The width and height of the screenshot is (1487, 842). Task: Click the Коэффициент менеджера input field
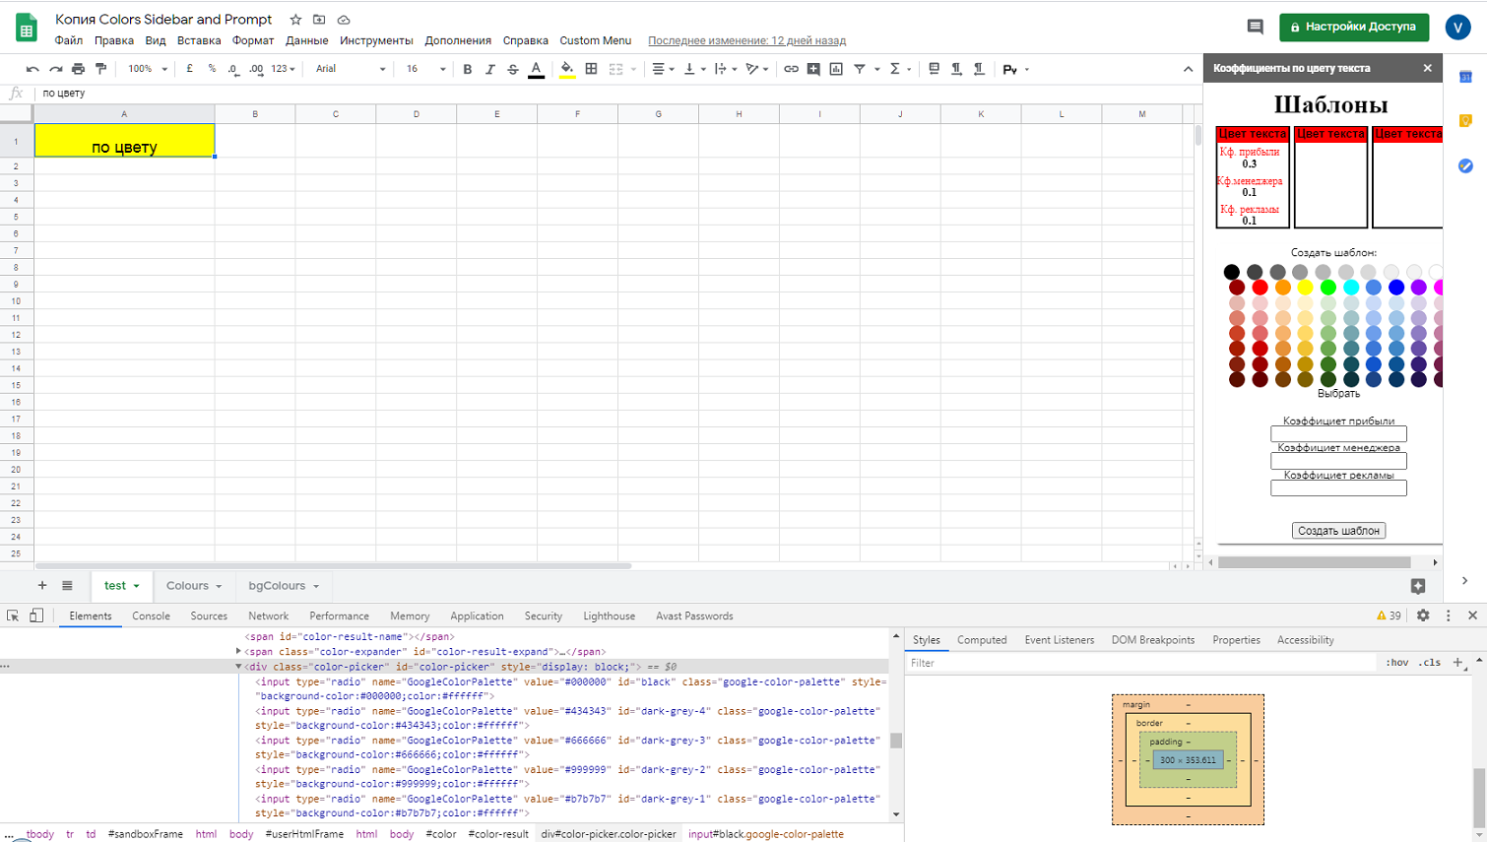click(x=1338, y=461)
